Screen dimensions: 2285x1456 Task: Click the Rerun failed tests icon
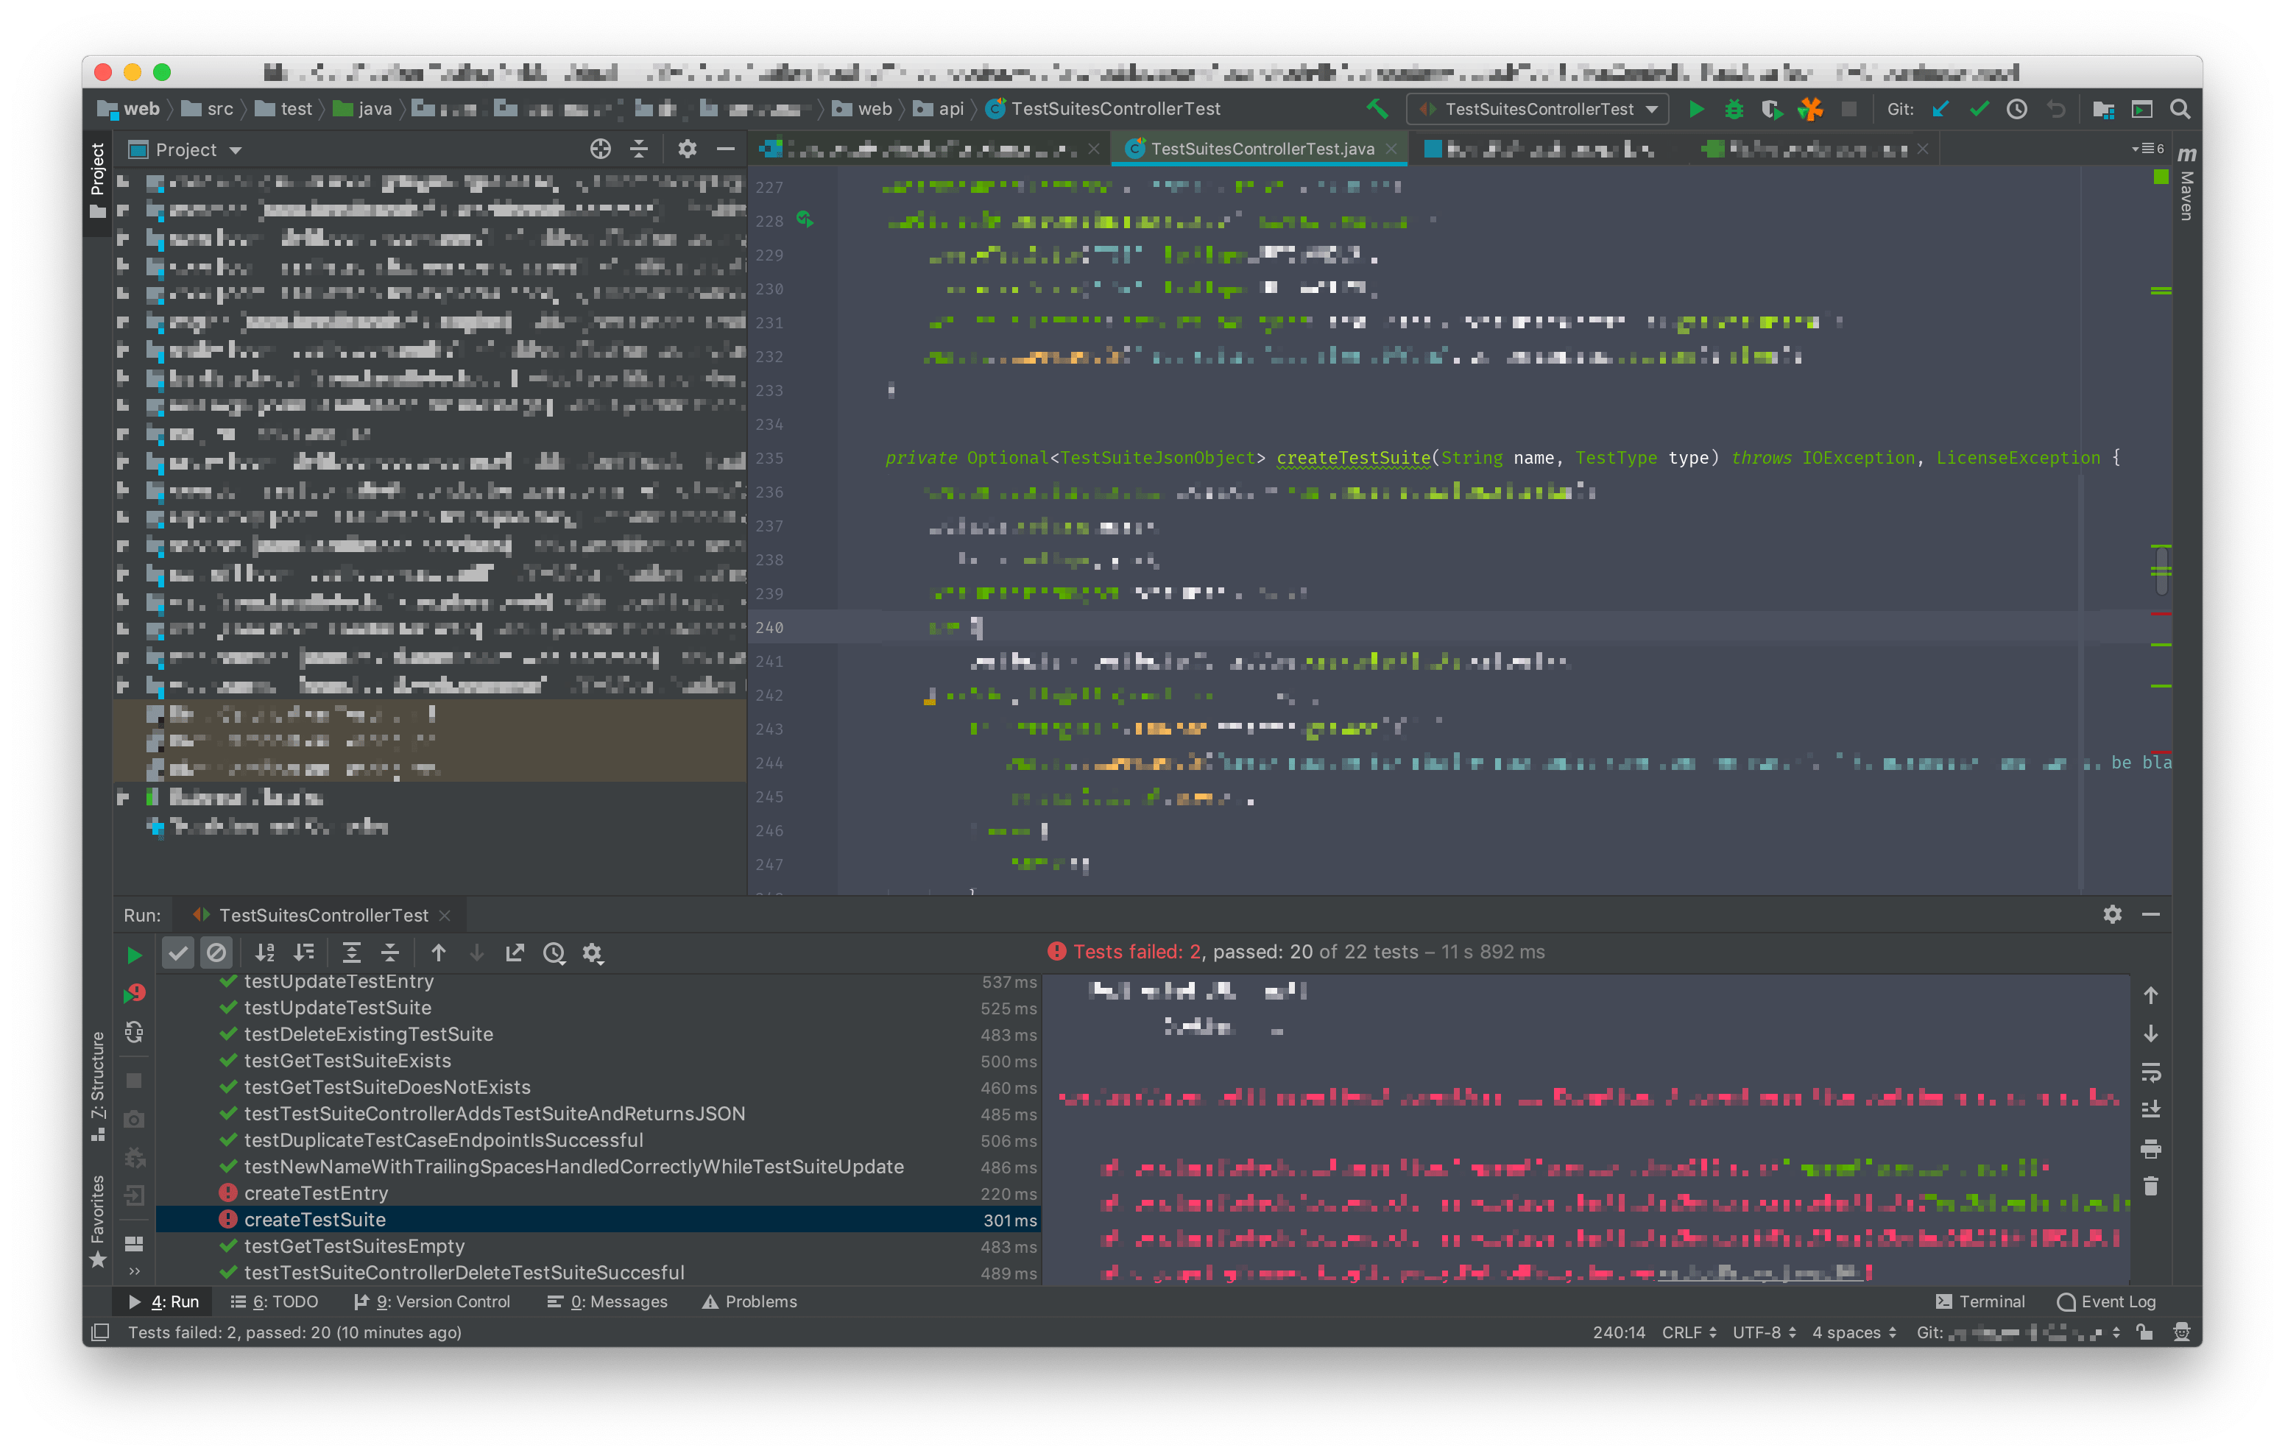(134, 993)
